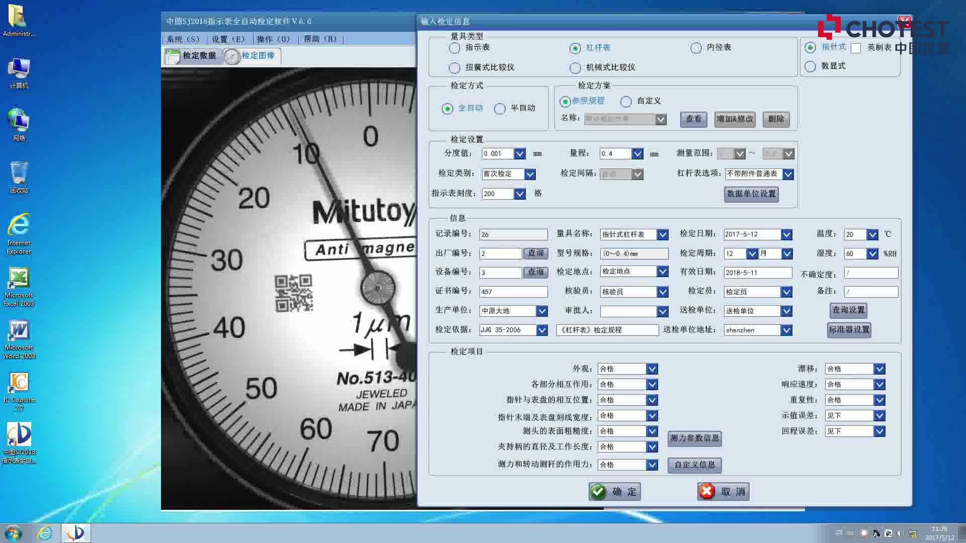Screen dimensions: 966x543
Task: Select 半自动 verification mode
Action: [x=500, y=109]
